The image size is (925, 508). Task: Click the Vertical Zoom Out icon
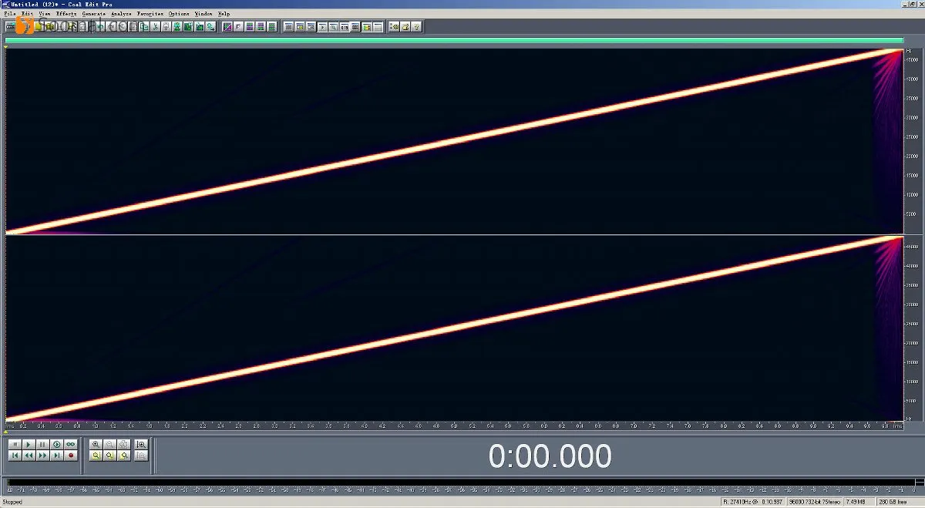point(141,456)
